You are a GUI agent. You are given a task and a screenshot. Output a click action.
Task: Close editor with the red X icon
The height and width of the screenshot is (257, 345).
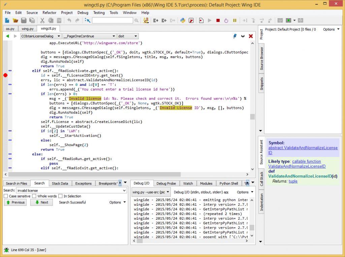(251, 36)
